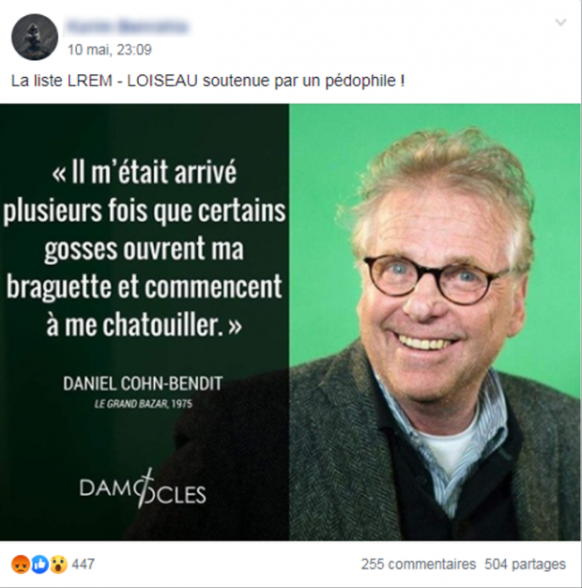The height and width of the screenshot is (588, 582).
Task: Click the wow reaction emoji icon
Action: click(x=58, y=564)
